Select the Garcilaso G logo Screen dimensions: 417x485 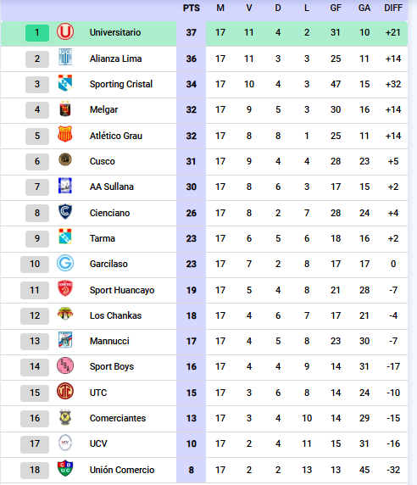tap(65, 263)
